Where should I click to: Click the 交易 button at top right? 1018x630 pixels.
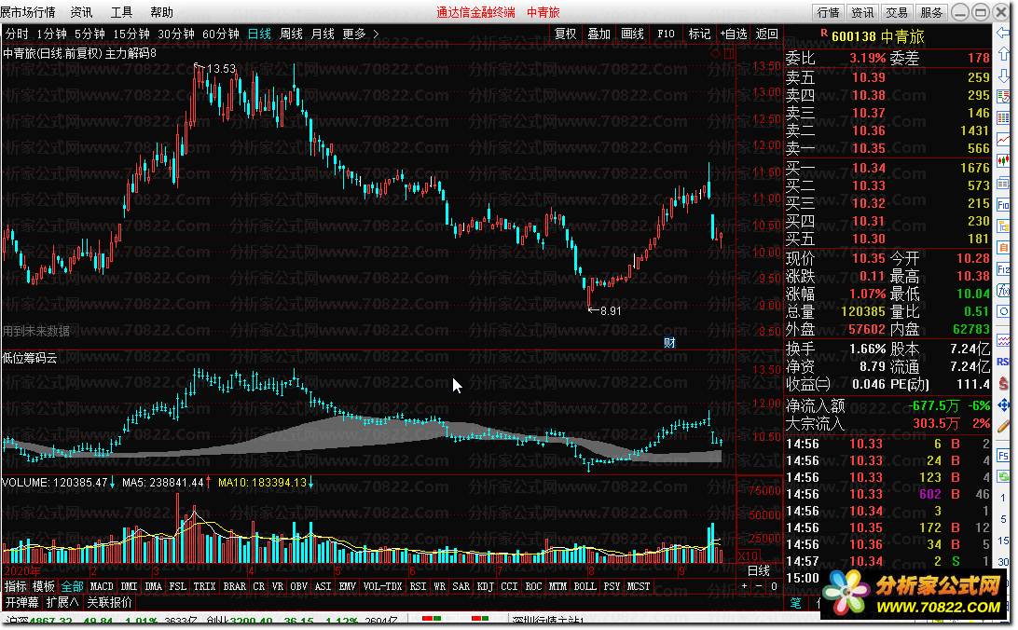pos(897,12)
